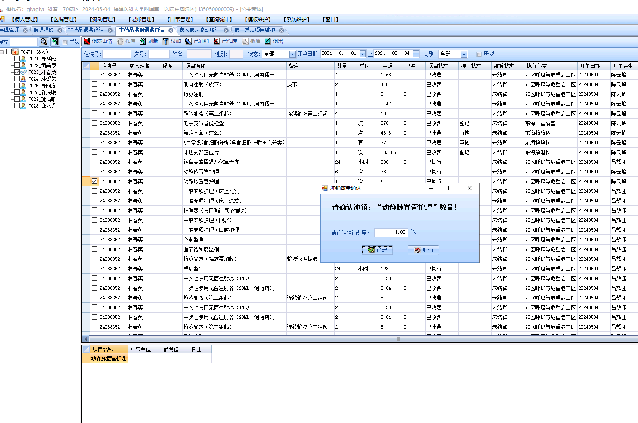The height and width of the screenshot is (423, 638).
Task: Open the 【系统维护】 menu
Action: tap(297, 19)
